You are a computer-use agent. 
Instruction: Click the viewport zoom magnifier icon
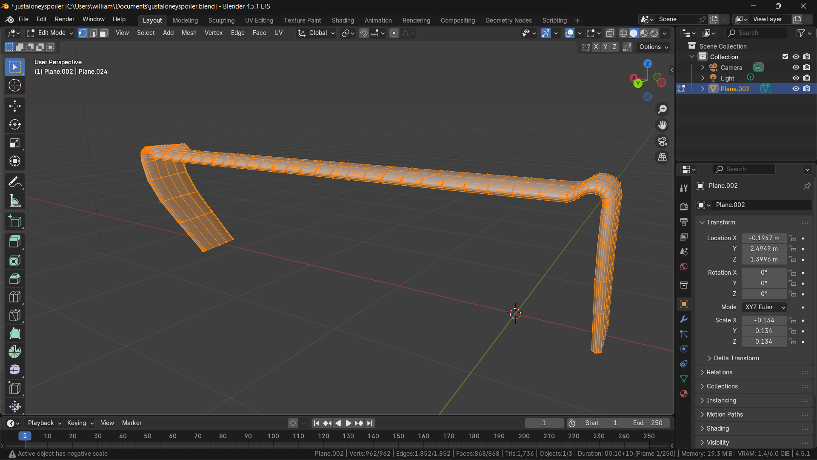(663, 109)
